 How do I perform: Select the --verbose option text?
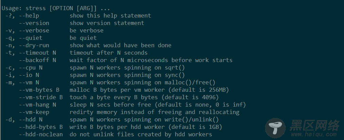[34, 30]
